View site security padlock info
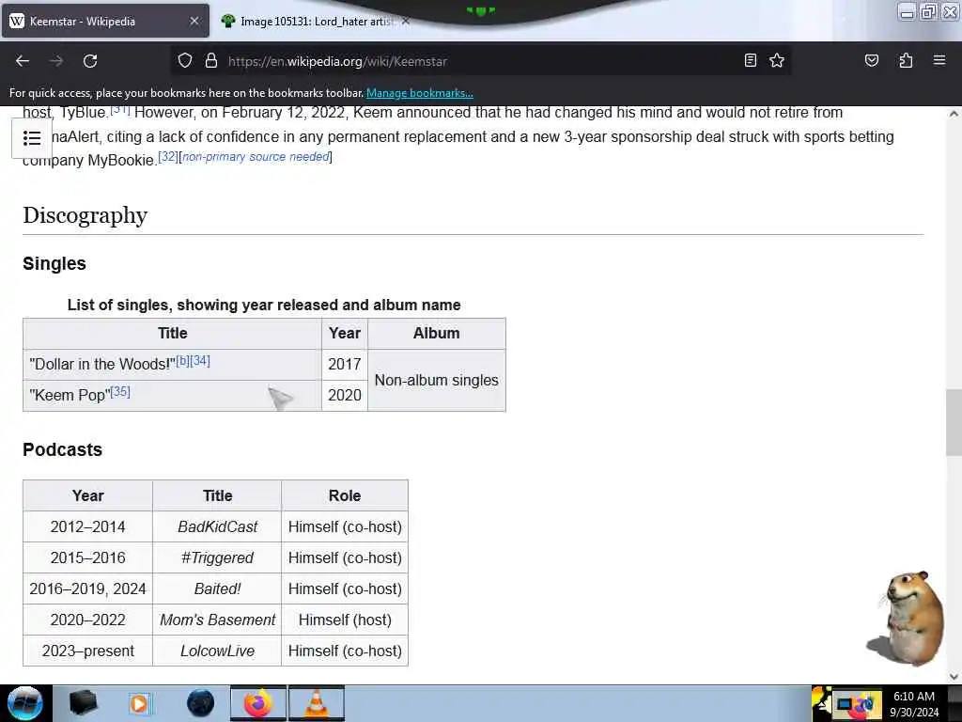This screenshot has width=962, height=722. [x=211, y=60]
